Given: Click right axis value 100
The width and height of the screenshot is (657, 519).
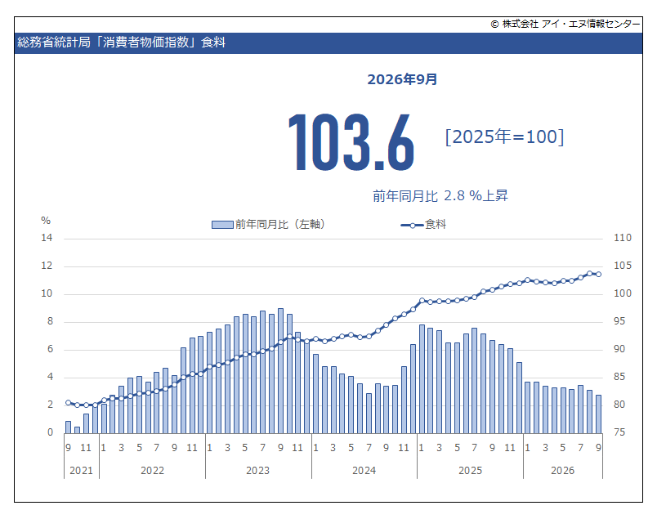Looking at the screenshot, I should [x=622, y=293].
